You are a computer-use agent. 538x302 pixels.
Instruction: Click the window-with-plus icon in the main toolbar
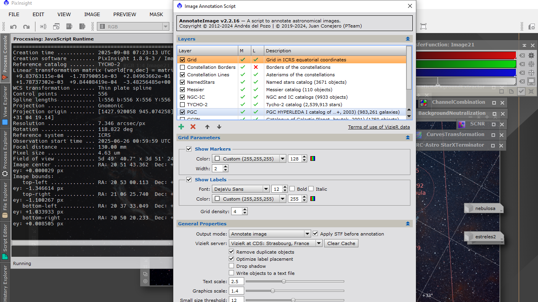(x=56, y=27)
